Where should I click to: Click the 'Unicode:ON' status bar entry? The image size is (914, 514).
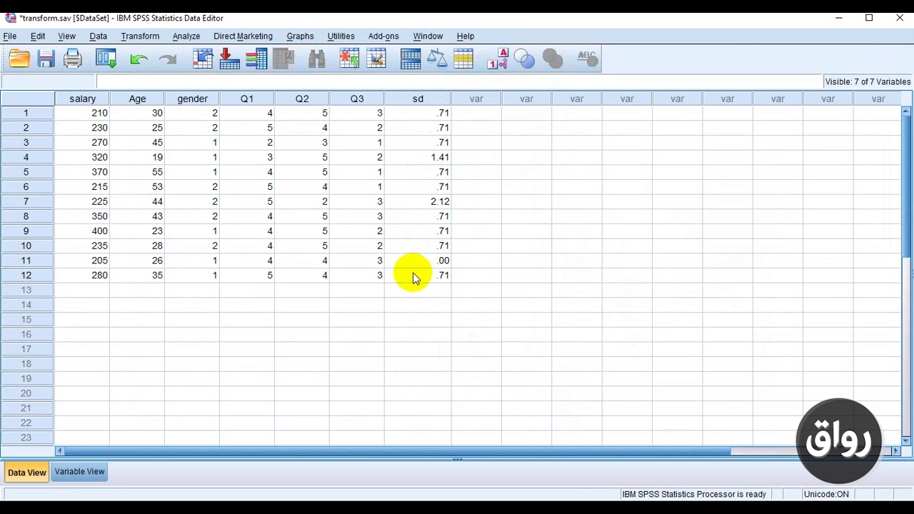pos(826,494)
